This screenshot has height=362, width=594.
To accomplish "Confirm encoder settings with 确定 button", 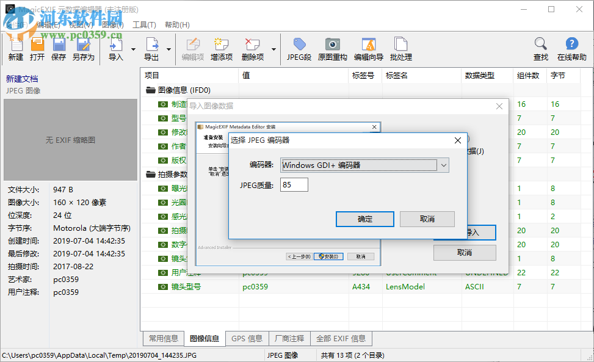I will tap(364, 219).
